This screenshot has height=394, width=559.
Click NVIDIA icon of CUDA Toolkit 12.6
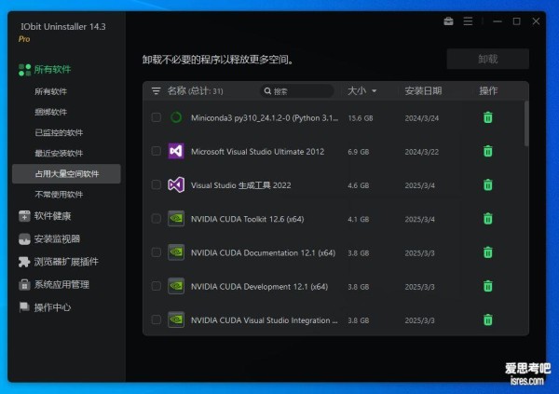tap(176, 219)
